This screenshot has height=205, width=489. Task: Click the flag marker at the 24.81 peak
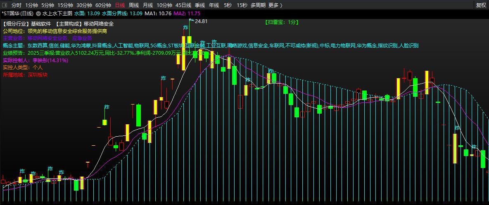191,19
